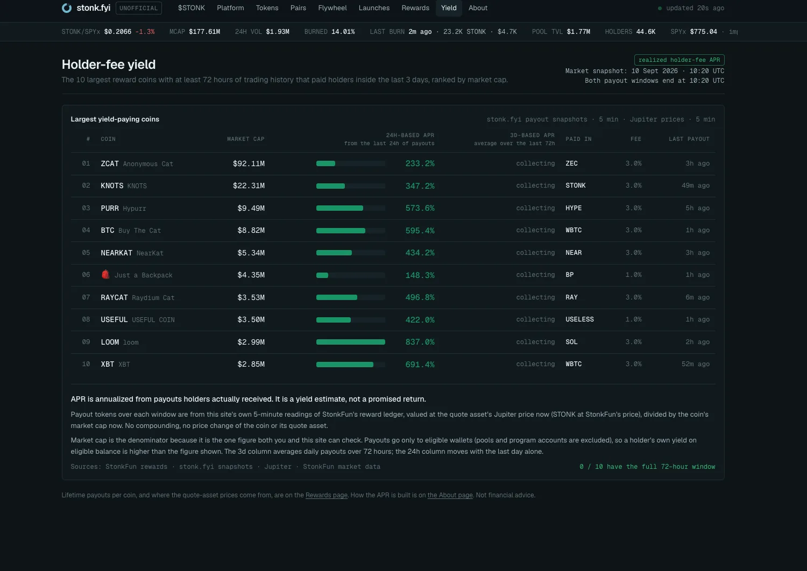This screenshot has height=571, width=807.
Task: Click the Holder-fee yield heading
Action: click(x=109, y=65)
